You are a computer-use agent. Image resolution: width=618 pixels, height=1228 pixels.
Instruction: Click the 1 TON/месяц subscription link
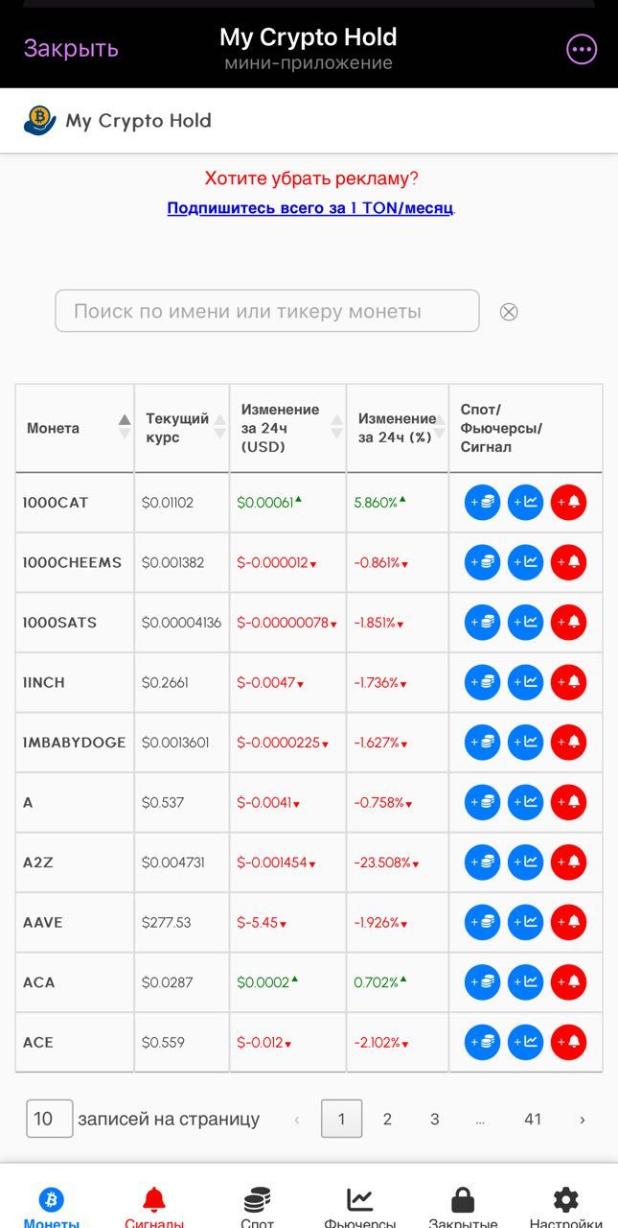click(309, 208)
